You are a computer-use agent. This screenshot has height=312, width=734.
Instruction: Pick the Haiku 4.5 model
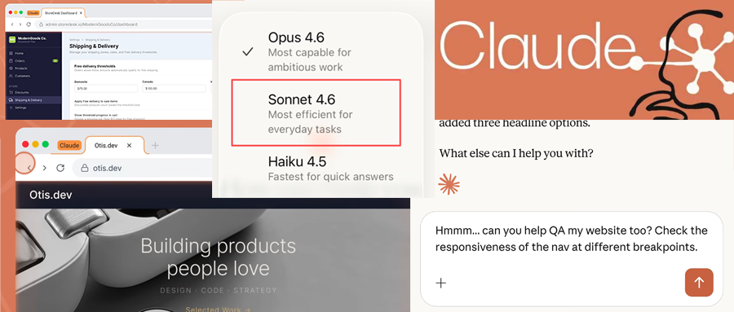click(x=318, y=169)
